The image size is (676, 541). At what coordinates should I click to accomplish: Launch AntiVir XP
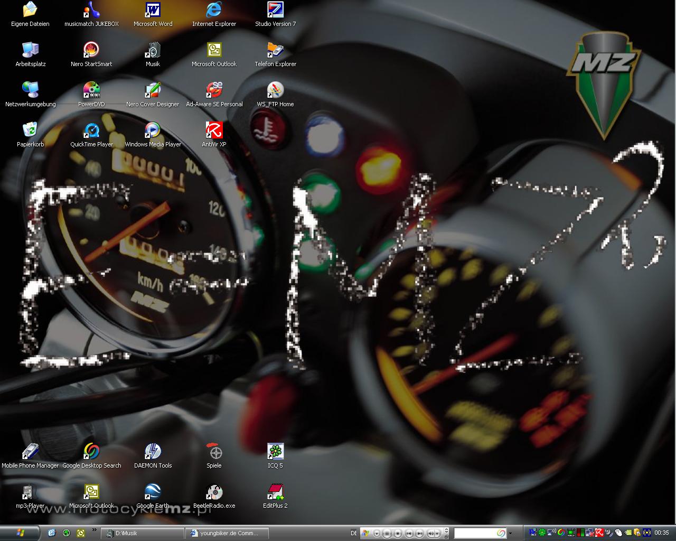coord(214,135)
